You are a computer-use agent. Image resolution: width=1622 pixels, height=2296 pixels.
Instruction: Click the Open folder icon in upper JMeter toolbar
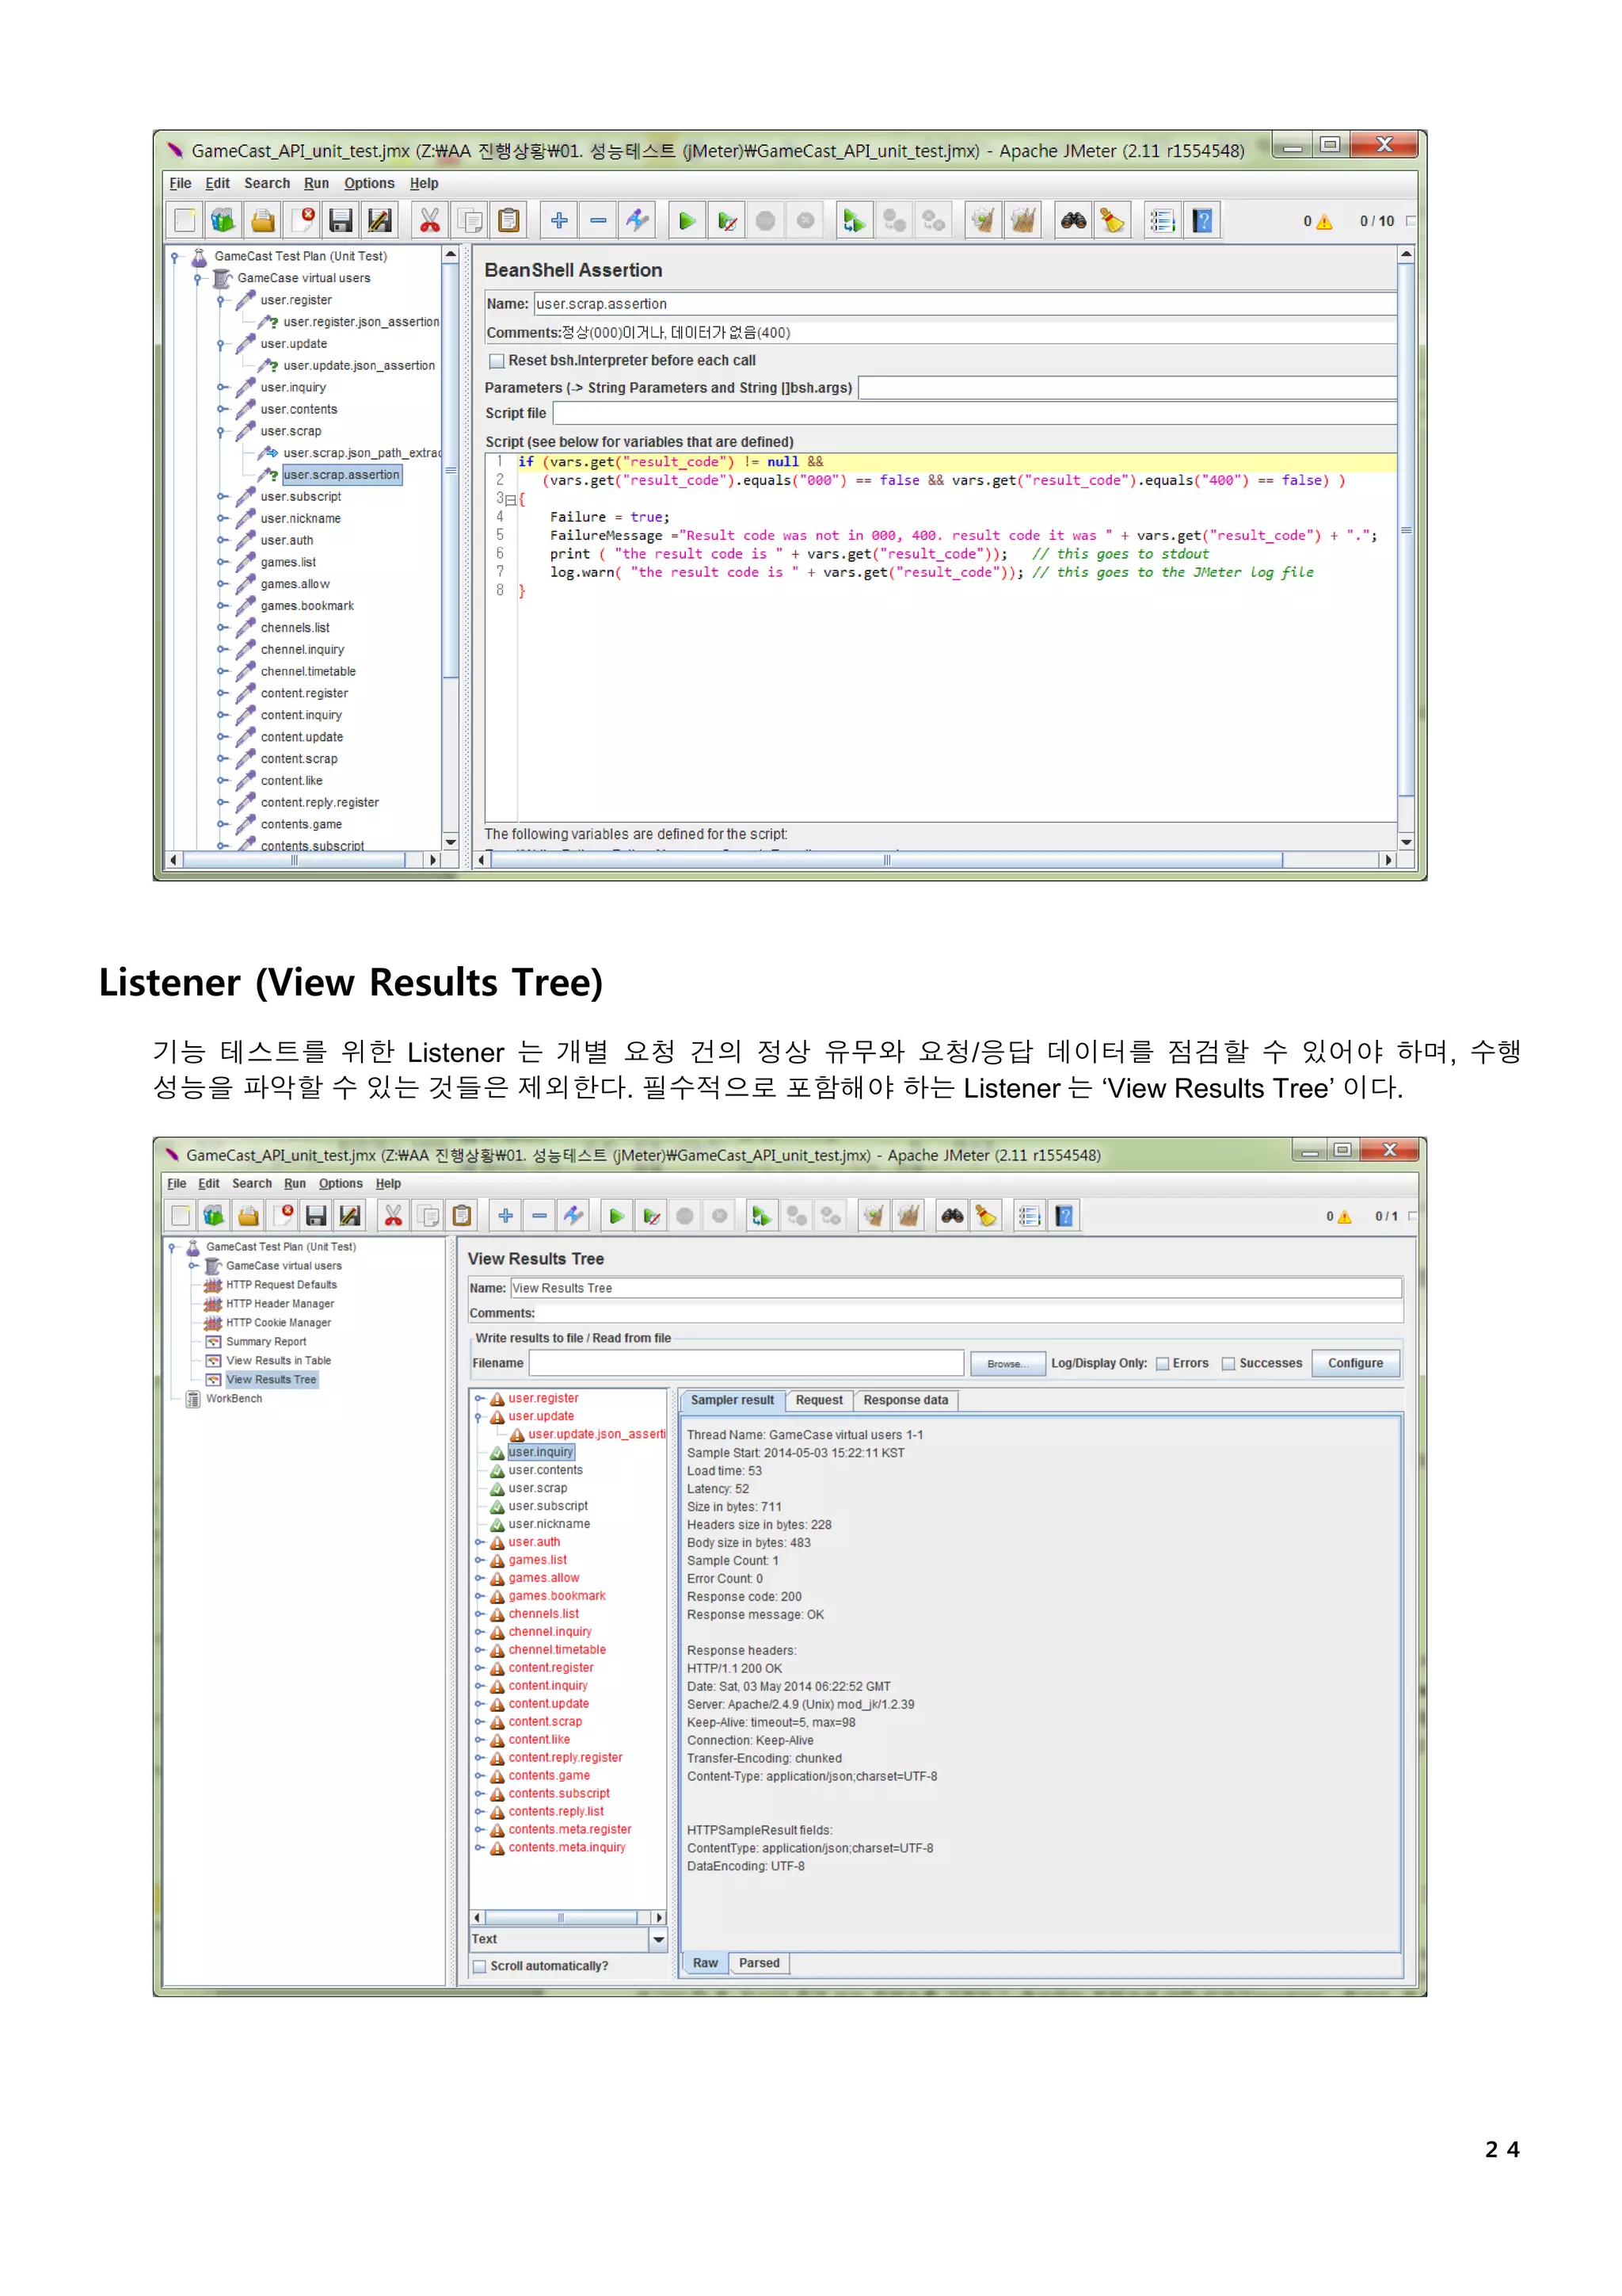[x=263, y=220]
